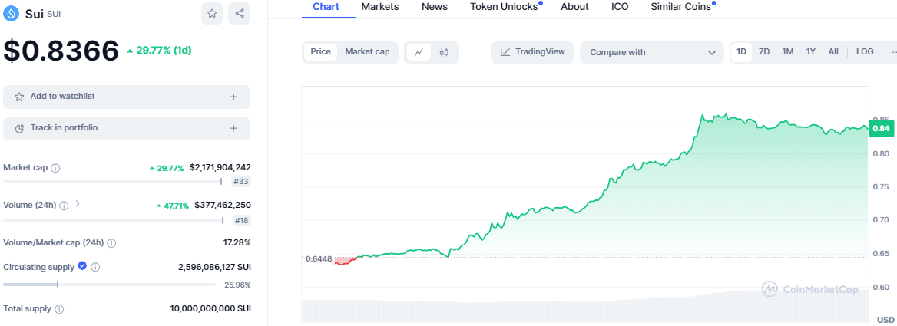Click the star favorite icon beside Sui
The image size is (897, 326).
click(213, 13)
